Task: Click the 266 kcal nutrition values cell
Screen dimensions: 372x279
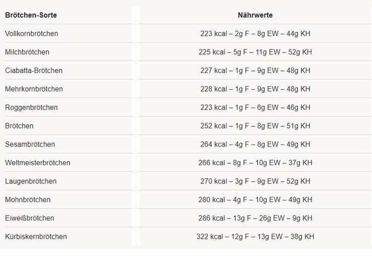Action: [x=255, y=163]
